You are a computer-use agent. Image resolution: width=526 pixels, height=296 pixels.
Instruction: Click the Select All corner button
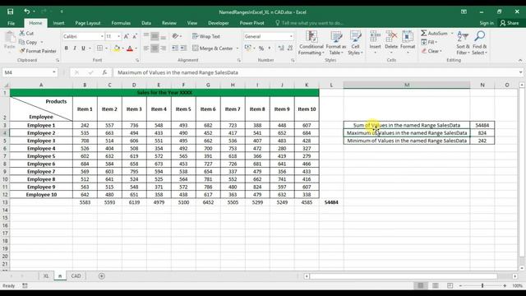click(6, 85)
